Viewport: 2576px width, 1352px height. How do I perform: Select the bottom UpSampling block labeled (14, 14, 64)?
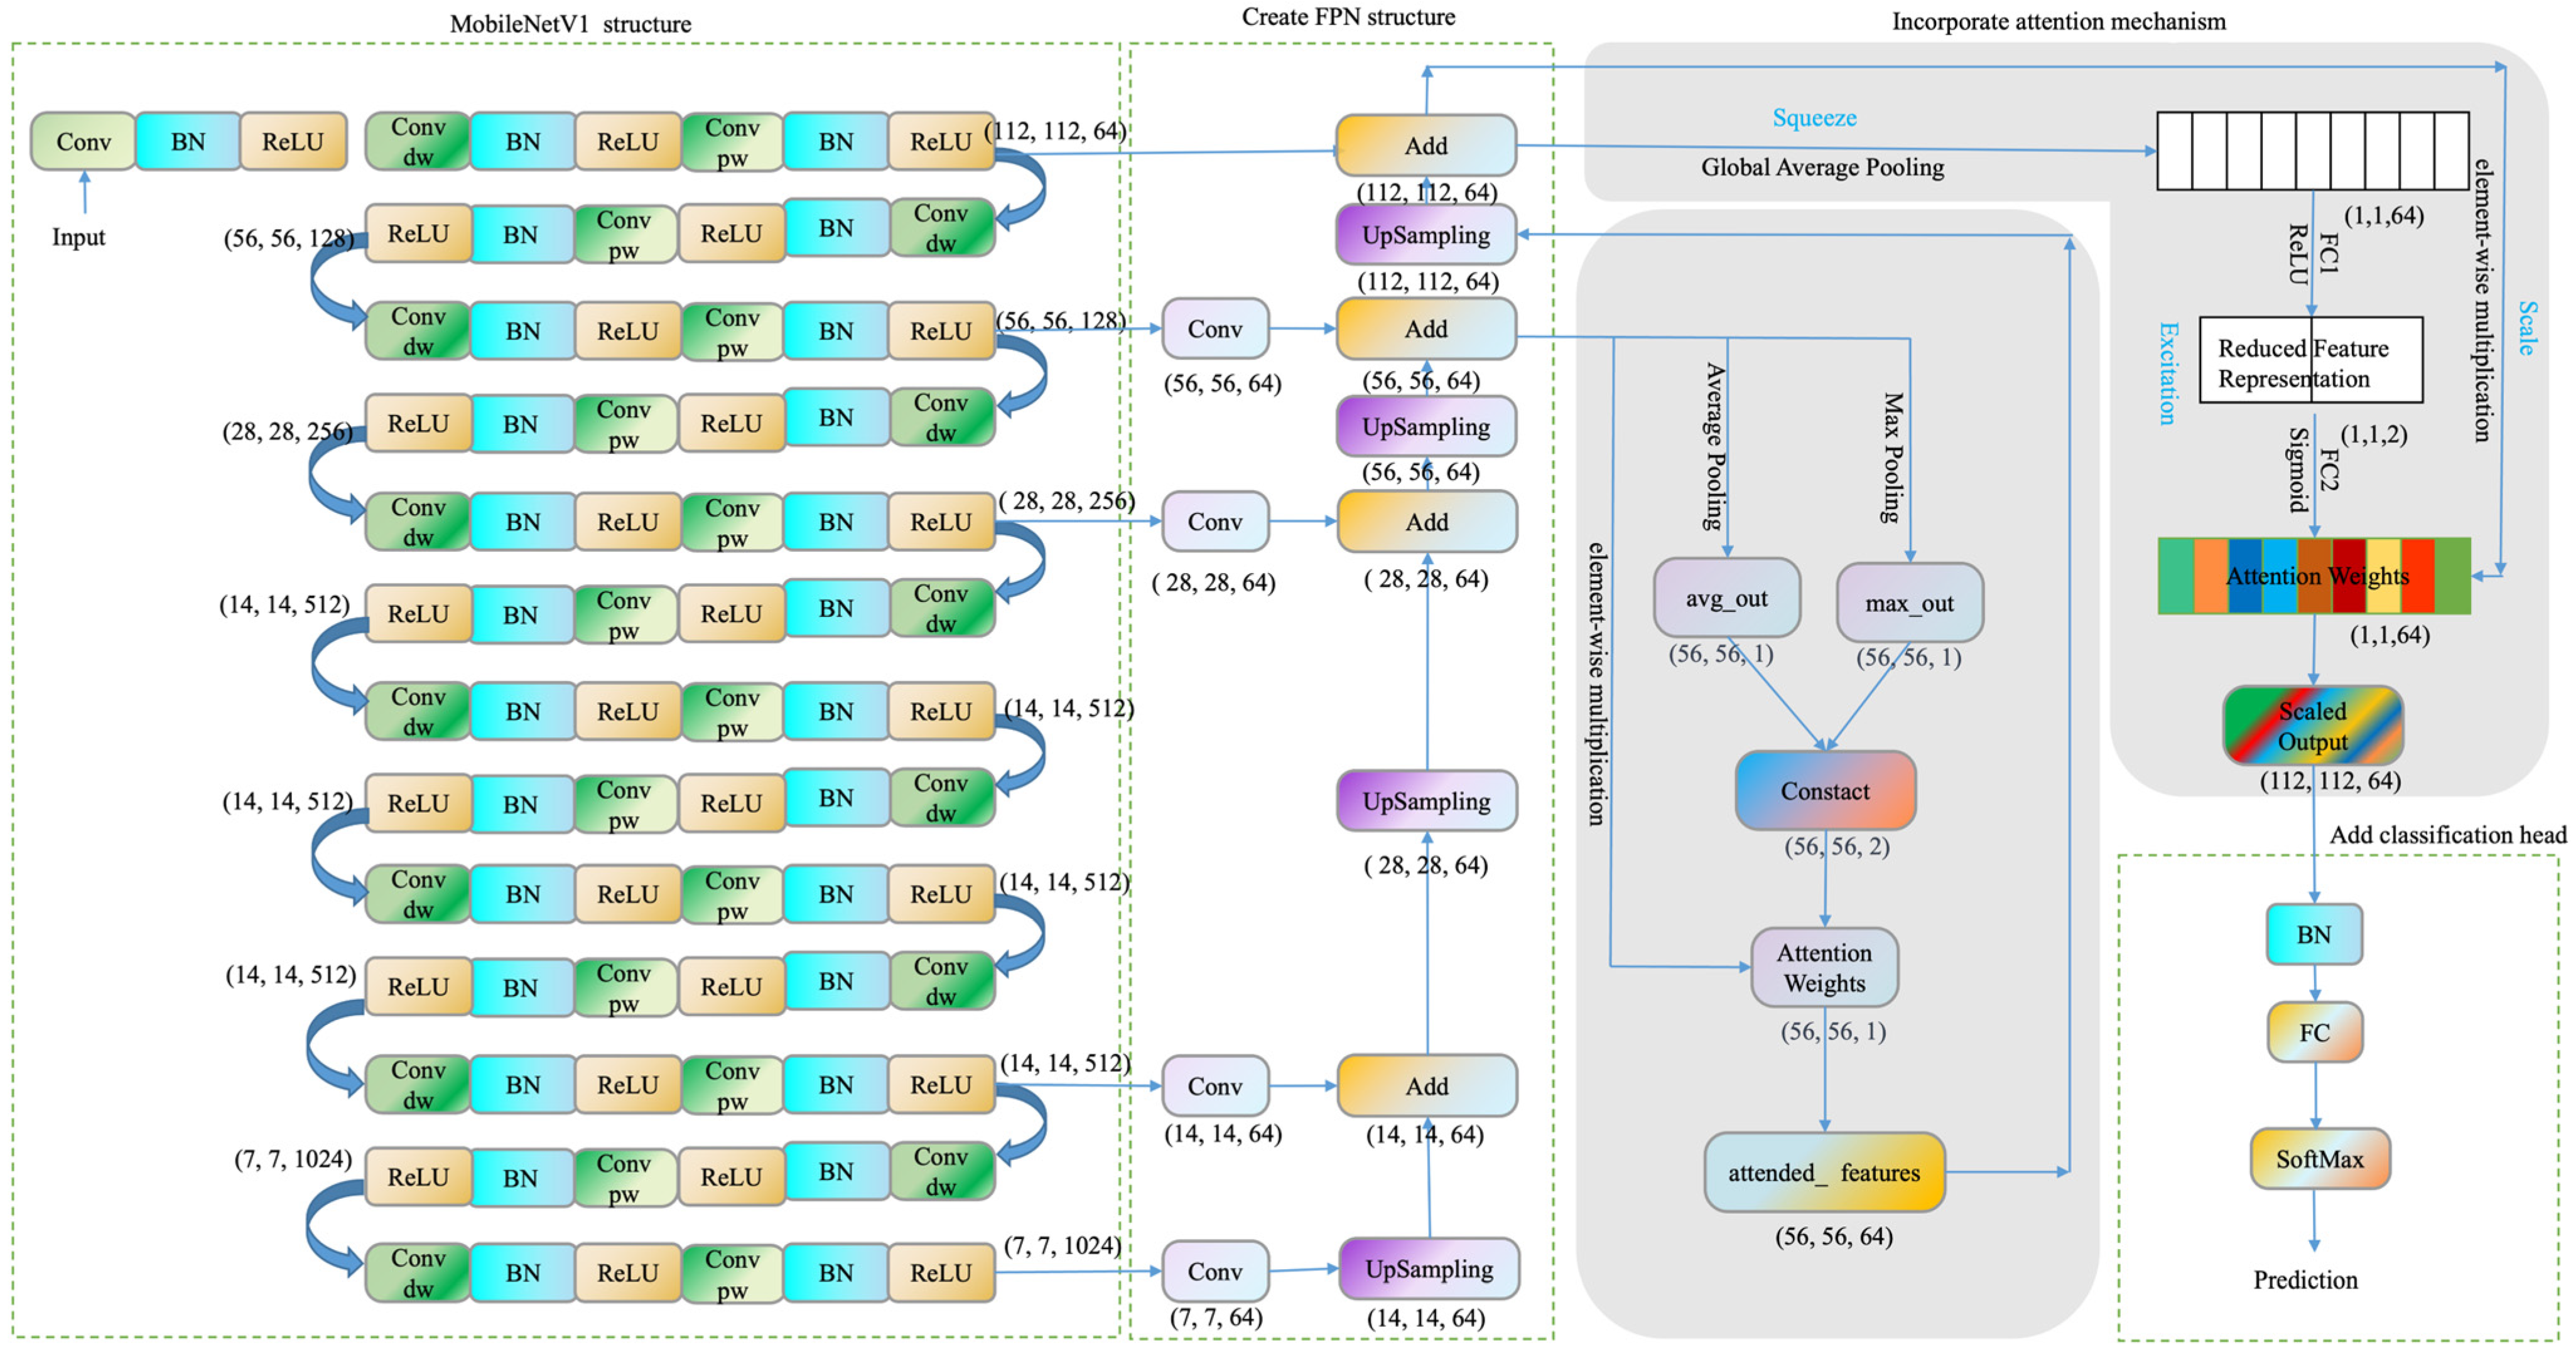(x=1428, y=1268)
